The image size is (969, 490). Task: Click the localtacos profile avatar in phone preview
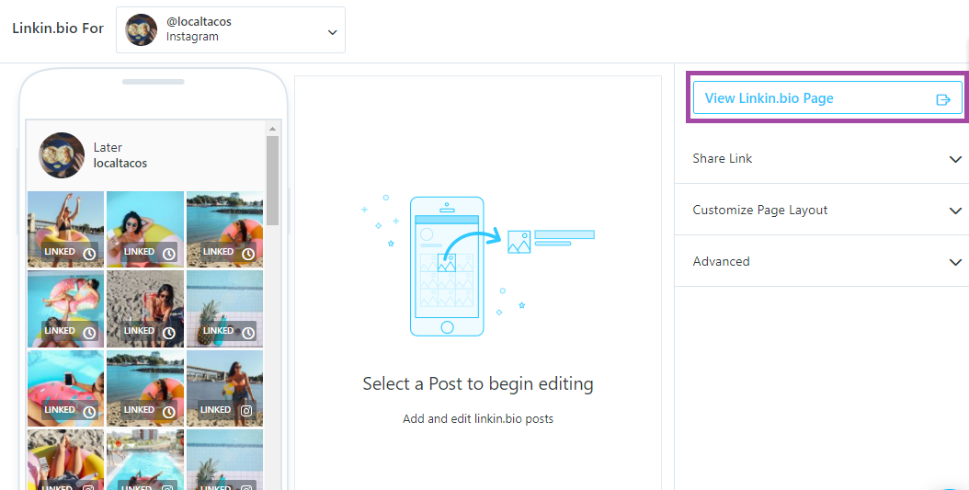coord(62,155)
